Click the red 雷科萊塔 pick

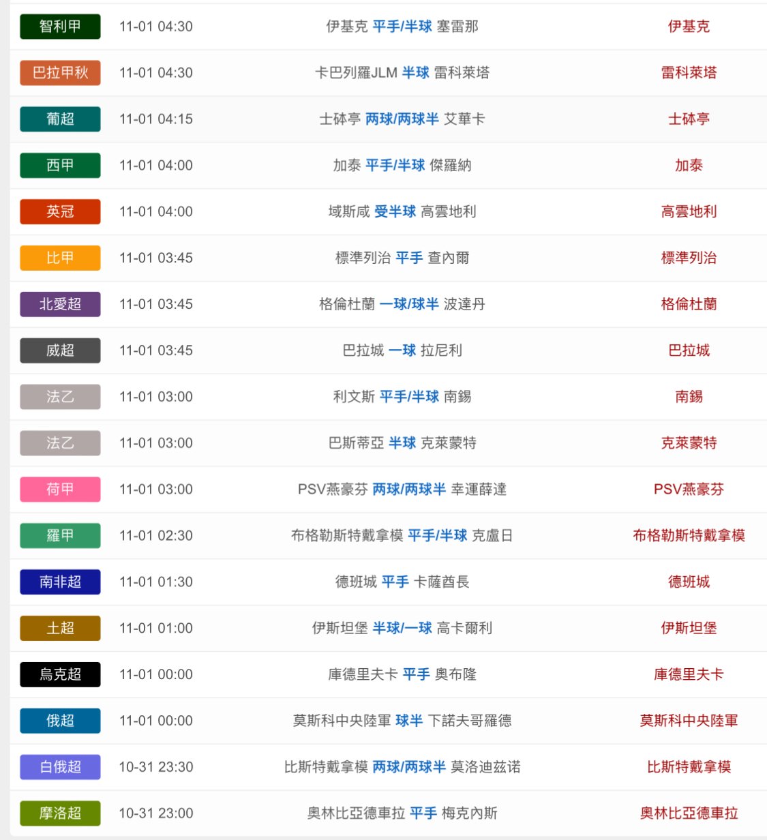(x=689, y=73)
